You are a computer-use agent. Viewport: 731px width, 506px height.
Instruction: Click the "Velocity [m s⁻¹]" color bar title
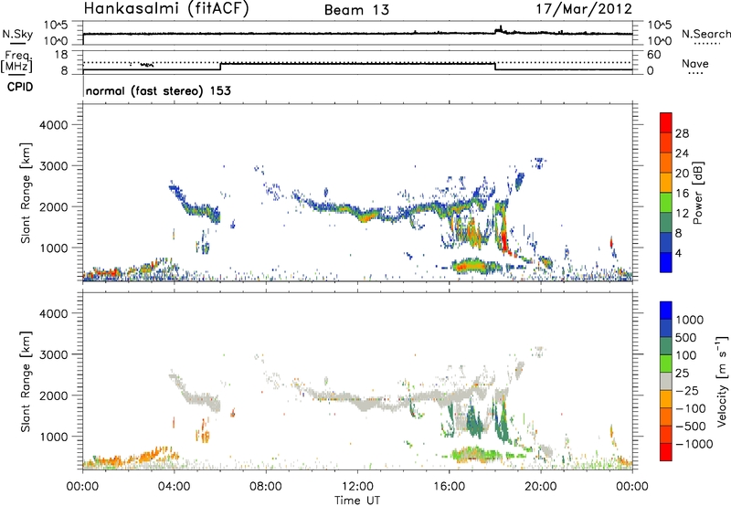coord(722,381)
